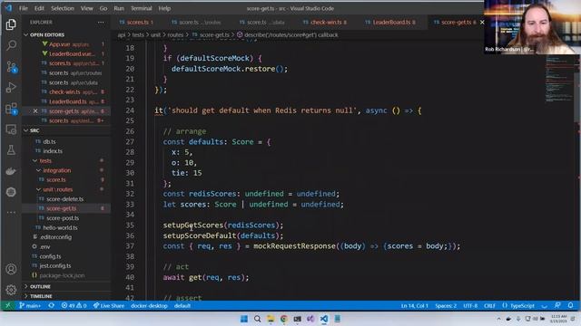Open the Run and Debug view
Screen dimensions: 581x326
coord(11,88)
